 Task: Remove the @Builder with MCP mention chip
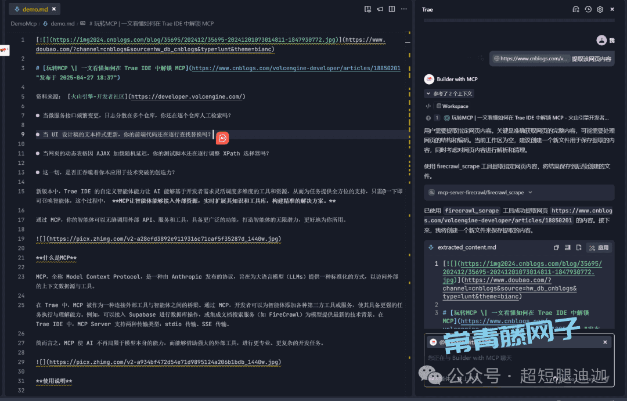tap(605, 342)
